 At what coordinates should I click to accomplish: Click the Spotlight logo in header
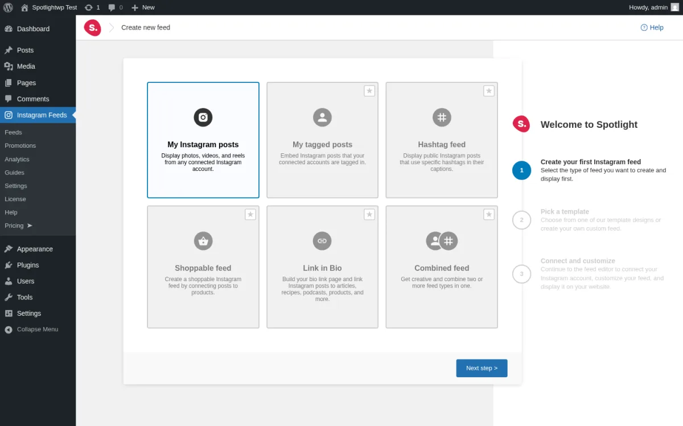point(92,27)
